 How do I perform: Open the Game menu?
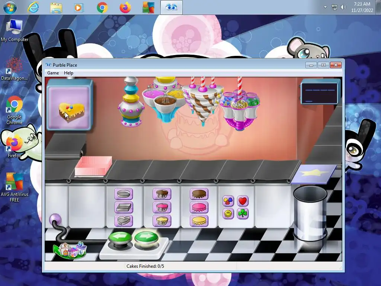click(53, 73)
